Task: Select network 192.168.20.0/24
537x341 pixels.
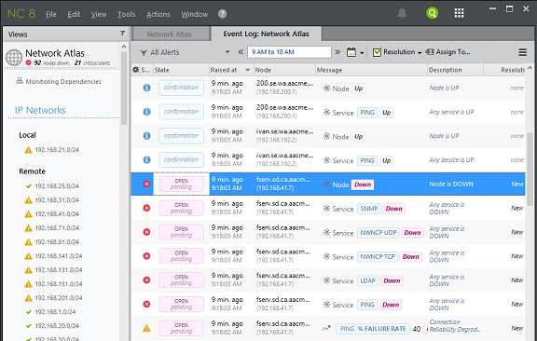Action: [57, 326]
